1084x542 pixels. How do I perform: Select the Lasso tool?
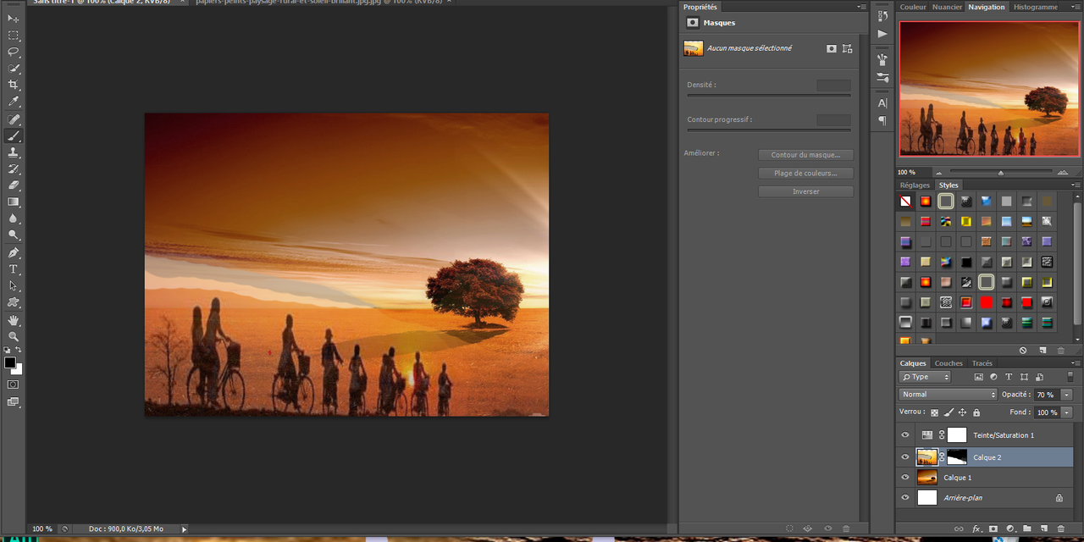click(14, 52)
